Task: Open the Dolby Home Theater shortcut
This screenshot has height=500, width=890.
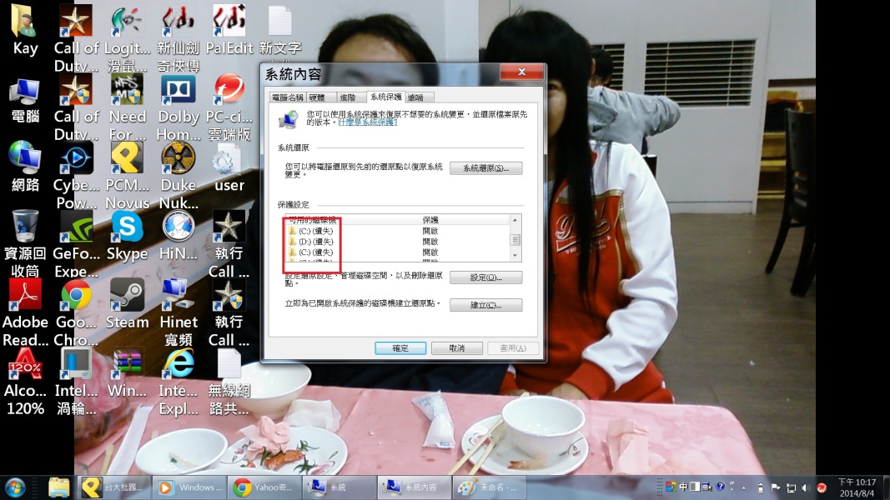Action: (x=179, y=107)
